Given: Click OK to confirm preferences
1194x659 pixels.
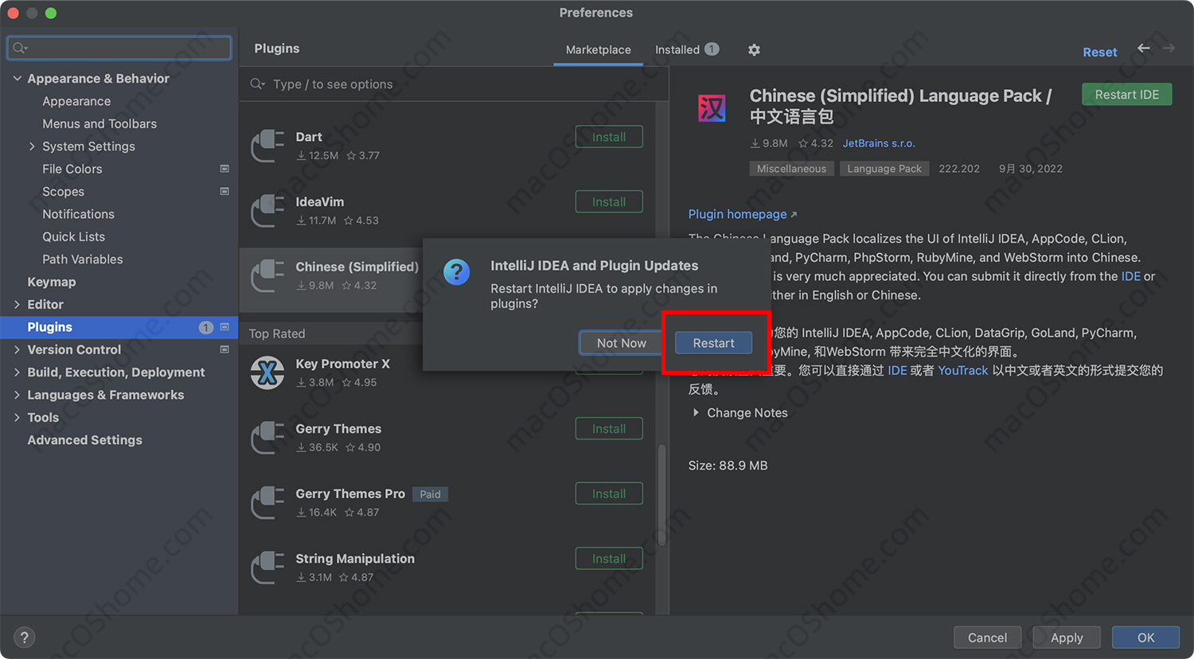Looking at the screenshot, I should [1145, 638].
